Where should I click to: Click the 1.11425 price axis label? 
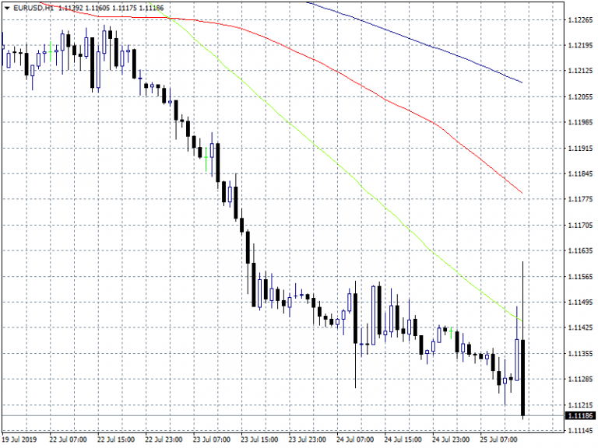tap(578, 328)
